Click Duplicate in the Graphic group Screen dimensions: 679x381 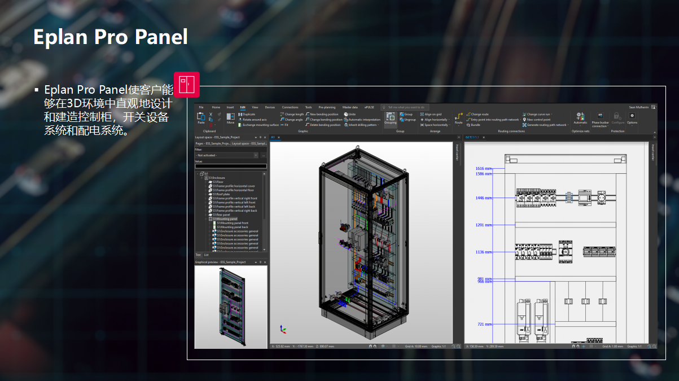tap(247, 115)
